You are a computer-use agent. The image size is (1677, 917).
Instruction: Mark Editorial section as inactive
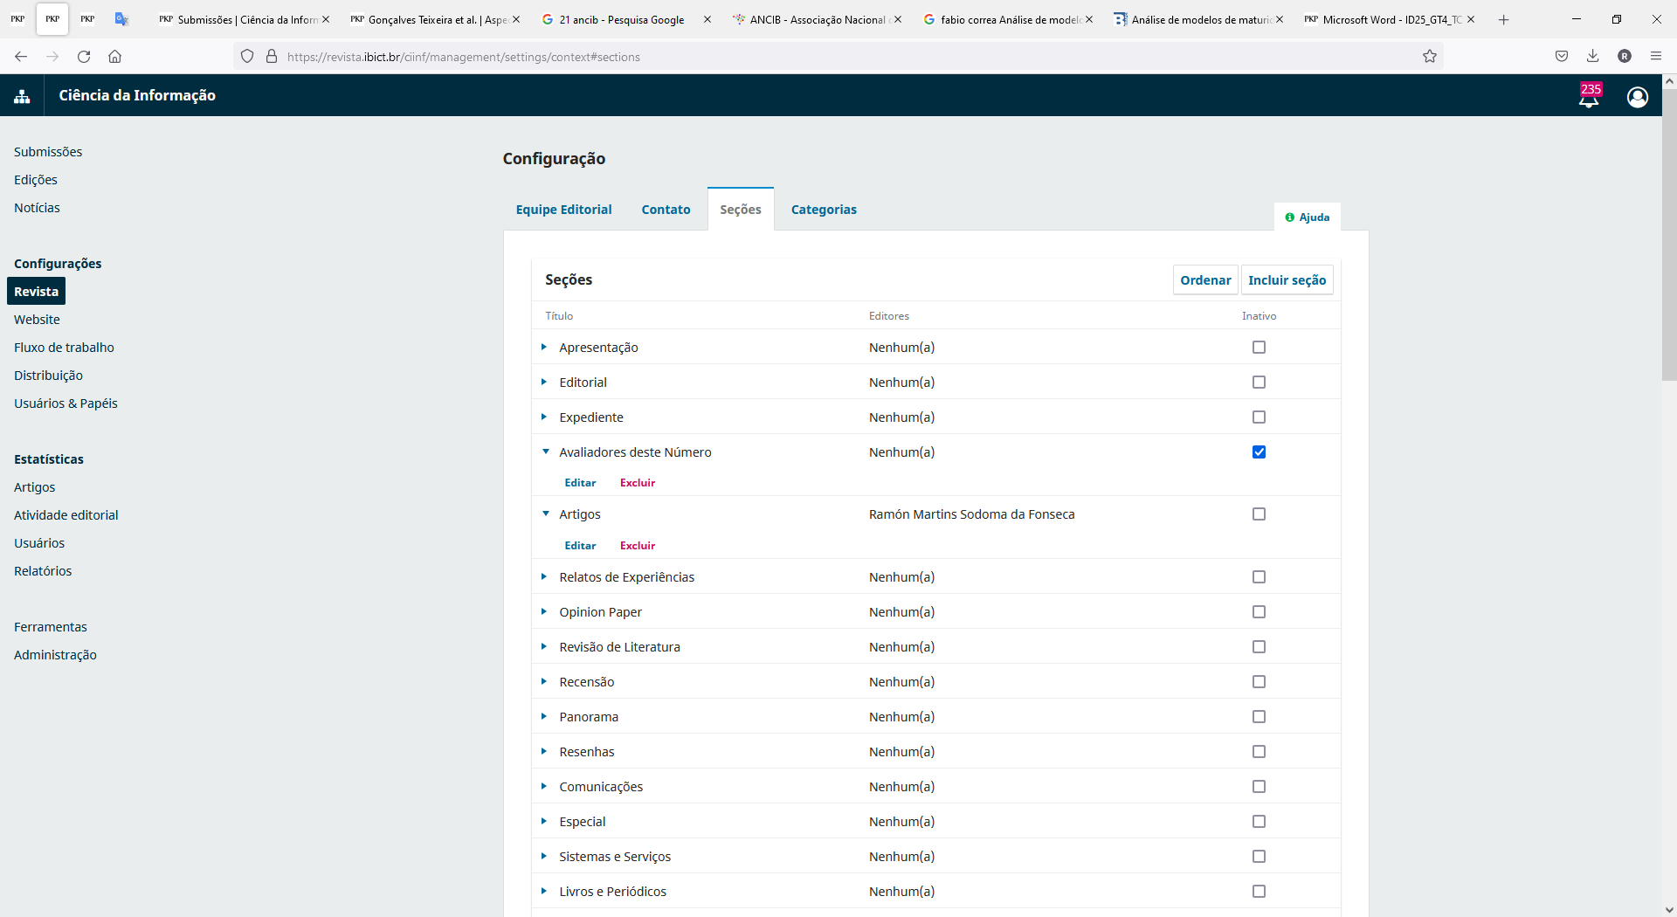tap(1259, 383)
